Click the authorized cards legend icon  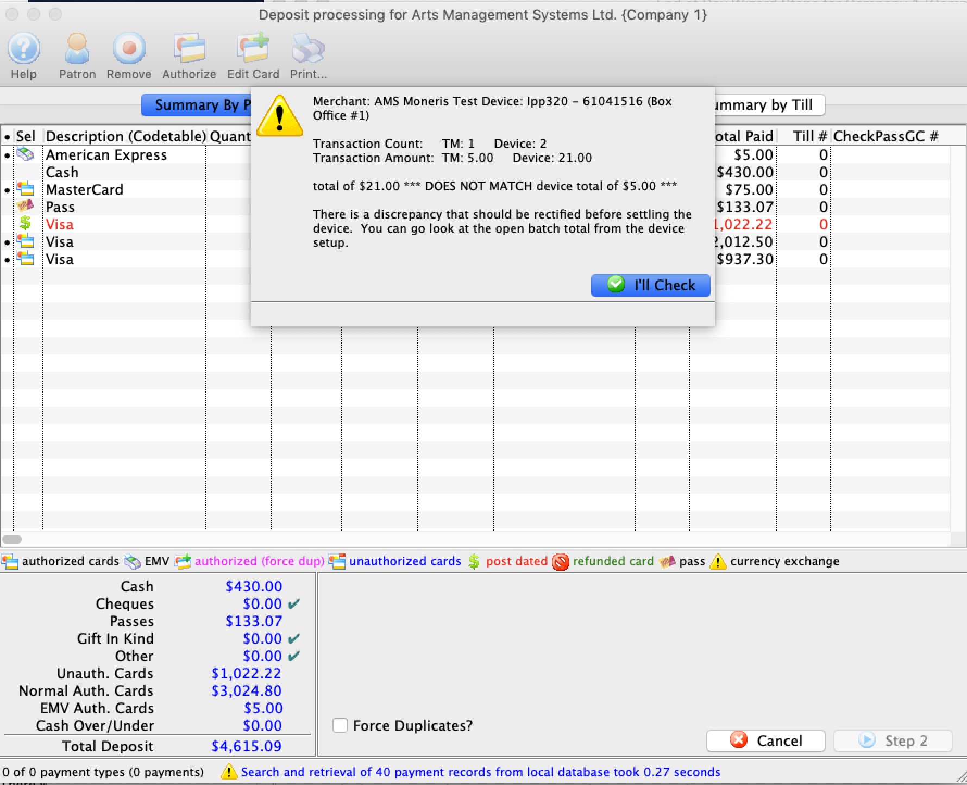pos(10,561)
